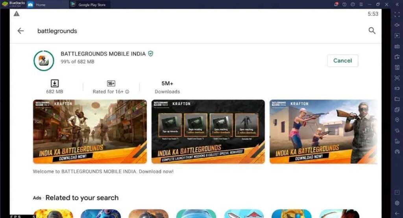Click the sidebar icon above settings gear
The height and width of the screenshot is (218, 403).
coord(397,192)
